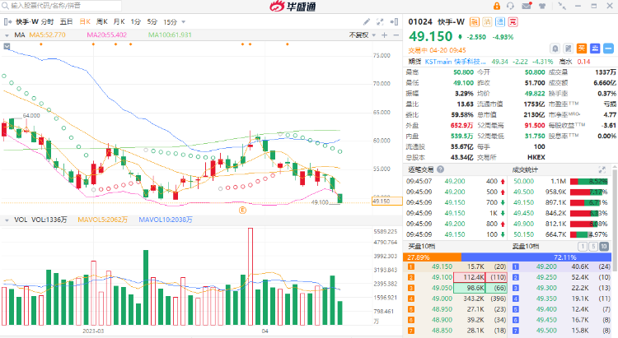Select the drawing pencil tool
This screenshot has height=338, width=618.
pos(367,21)
